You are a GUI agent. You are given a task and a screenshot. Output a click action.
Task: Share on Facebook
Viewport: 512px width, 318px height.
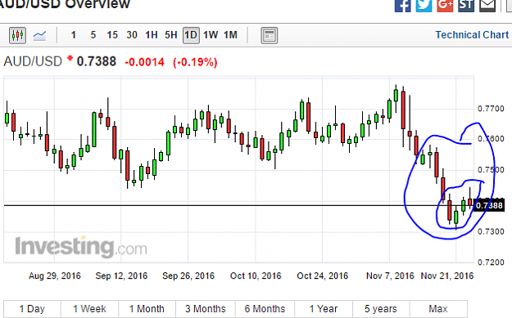[402, 5]
